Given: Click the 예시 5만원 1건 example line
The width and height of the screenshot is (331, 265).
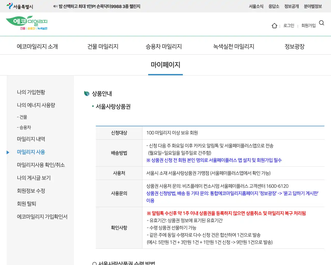Looking at the screenshot, I should tap(210, 242).
